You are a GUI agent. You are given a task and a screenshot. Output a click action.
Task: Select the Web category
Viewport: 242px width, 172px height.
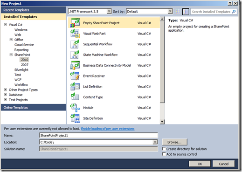click(18, 34)
